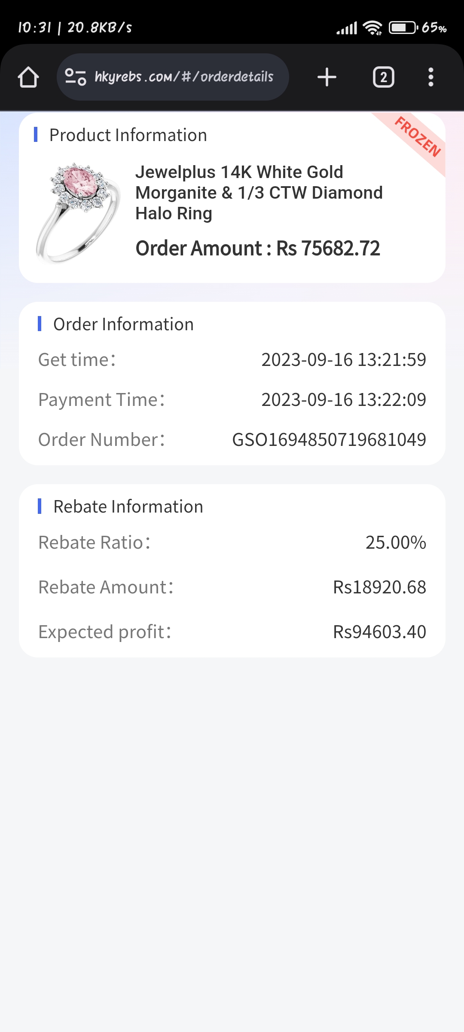Screen dimensions: 464x1032
Task: Select the Order Amount Rs 75682.72 text
Action: pos(258,249)
